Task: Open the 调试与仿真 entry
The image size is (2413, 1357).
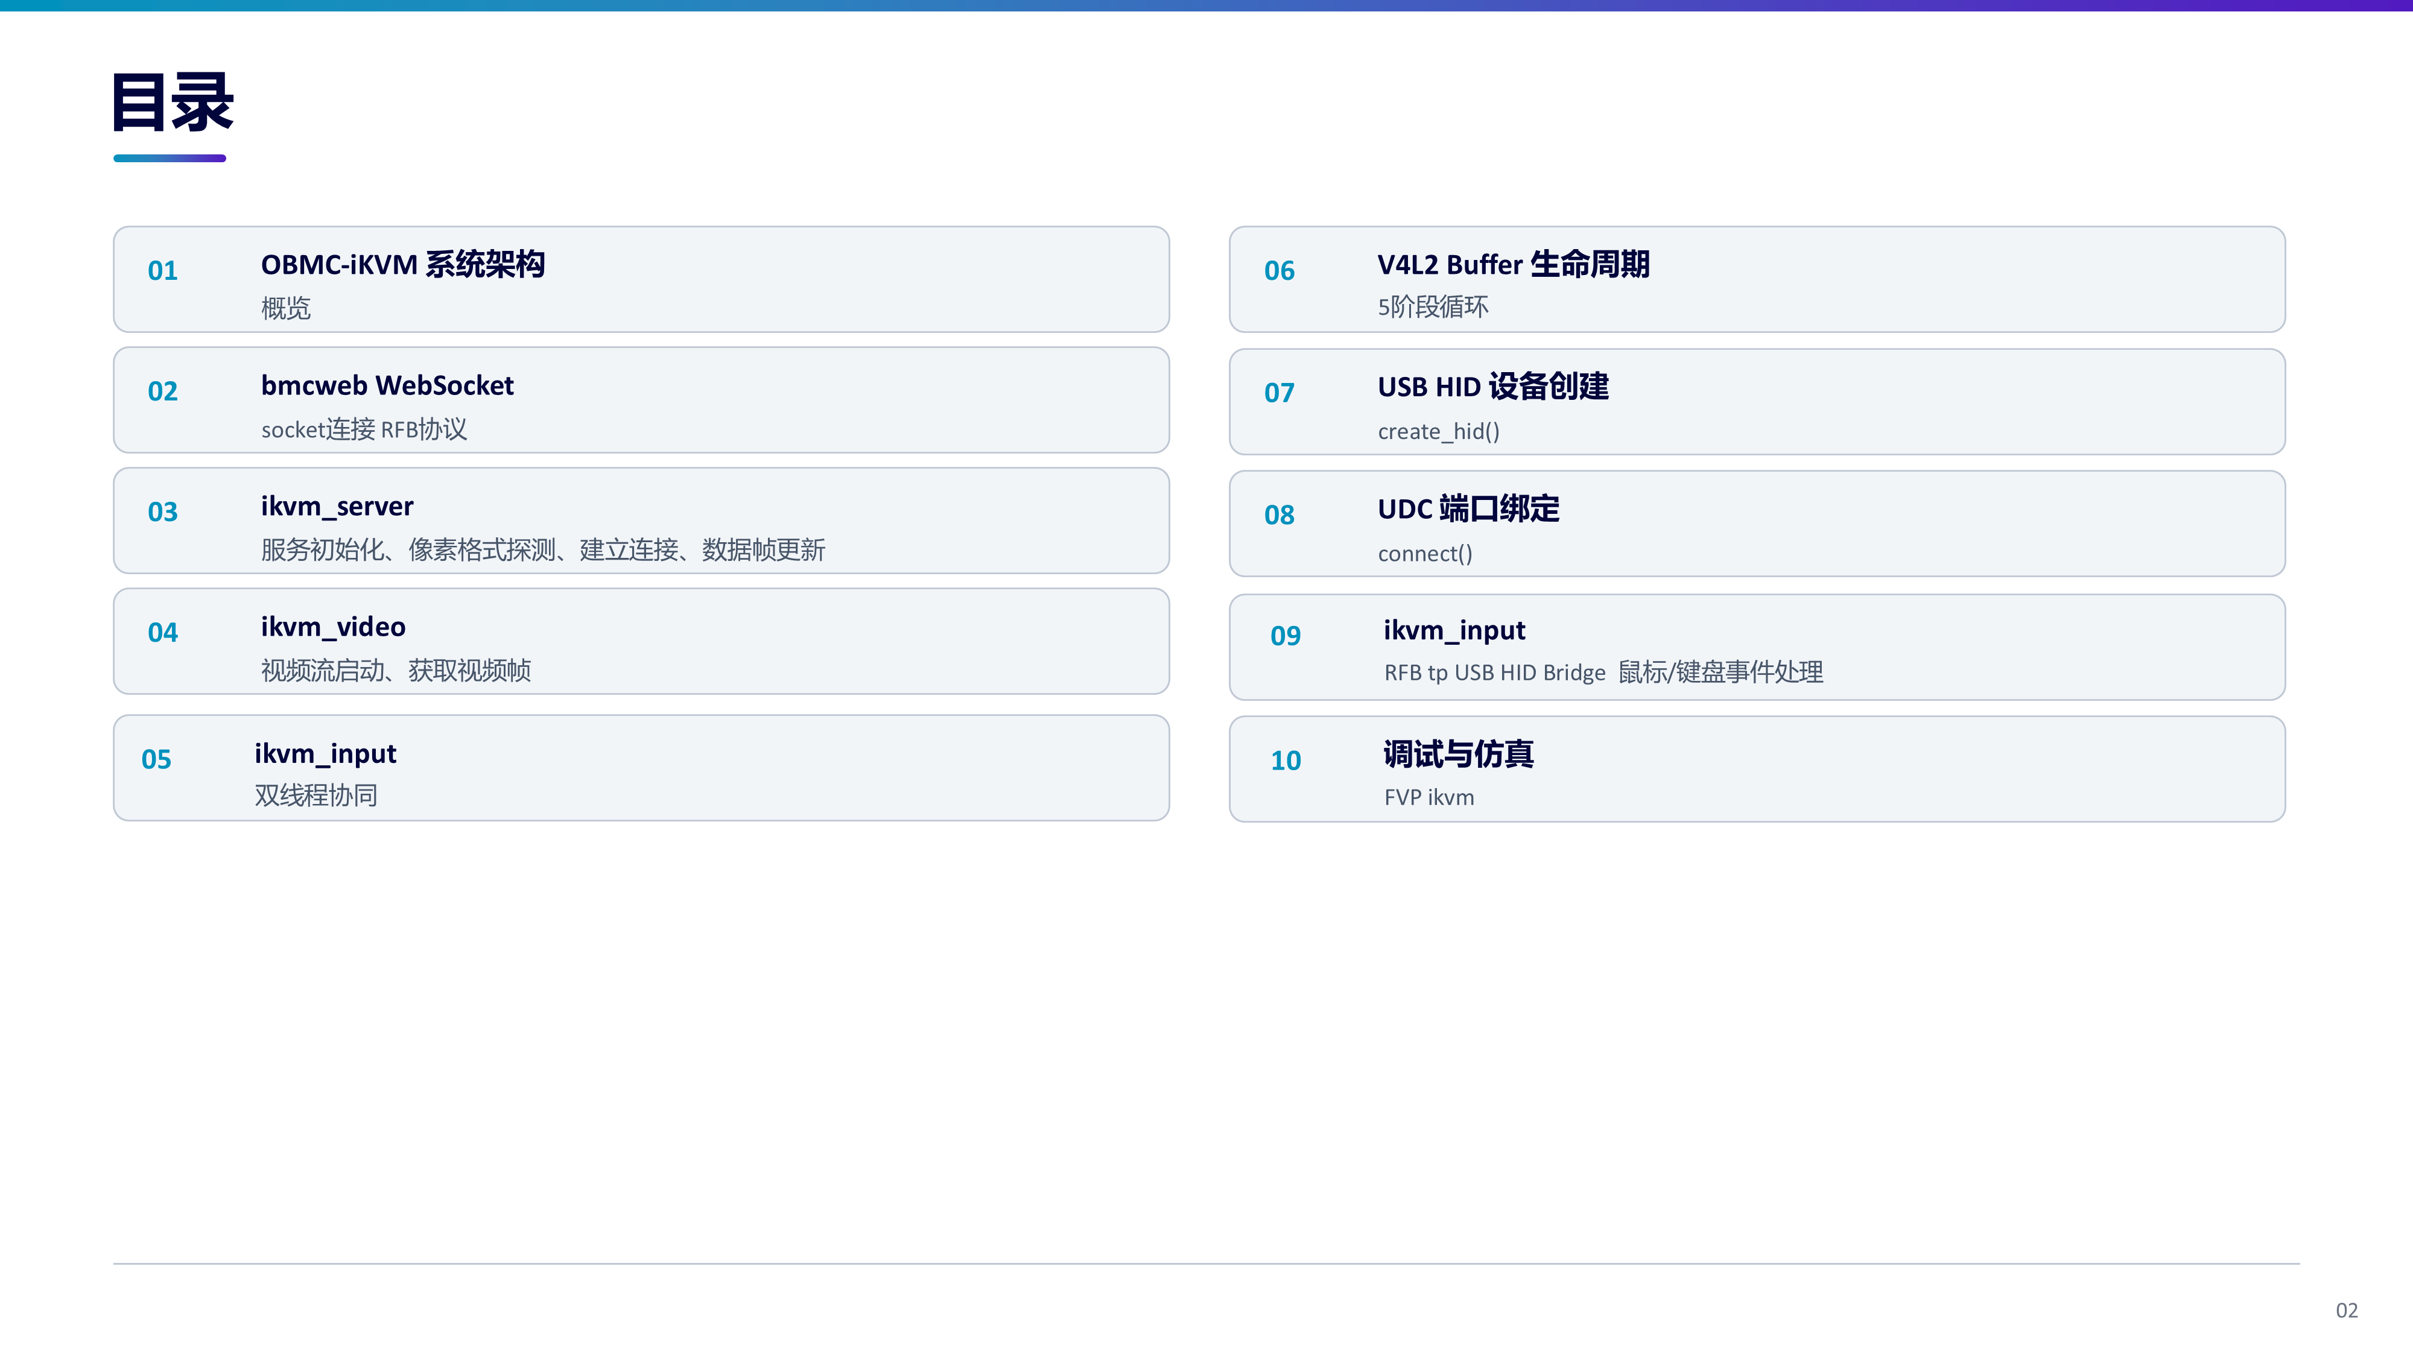Action: coord(1756,769)
